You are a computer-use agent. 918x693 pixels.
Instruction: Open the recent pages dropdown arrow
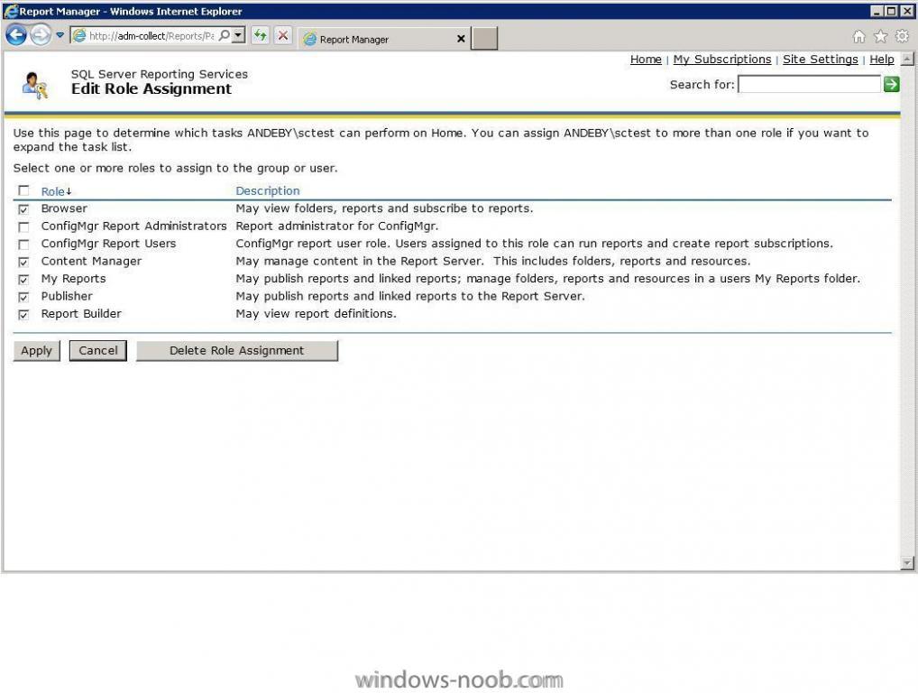coord(60,35)
